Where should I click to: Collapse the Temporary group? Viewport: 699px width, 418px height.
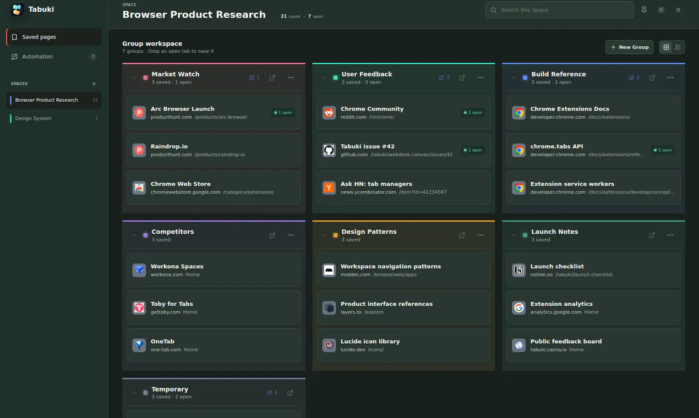pyautogui.click(x=134, y=393)
